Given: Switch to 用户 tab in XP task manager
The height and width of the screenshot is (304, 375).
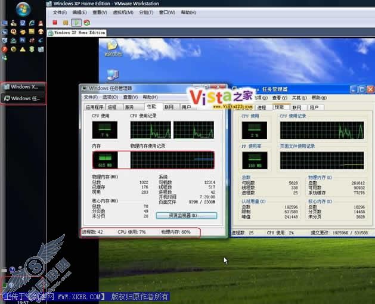Looking at the screenshot, I should (x=314, y=107).
